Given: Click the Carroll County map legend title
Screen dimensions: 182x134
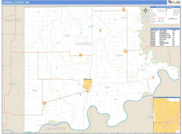Looking at the screenshot, I should coord(165,7).
